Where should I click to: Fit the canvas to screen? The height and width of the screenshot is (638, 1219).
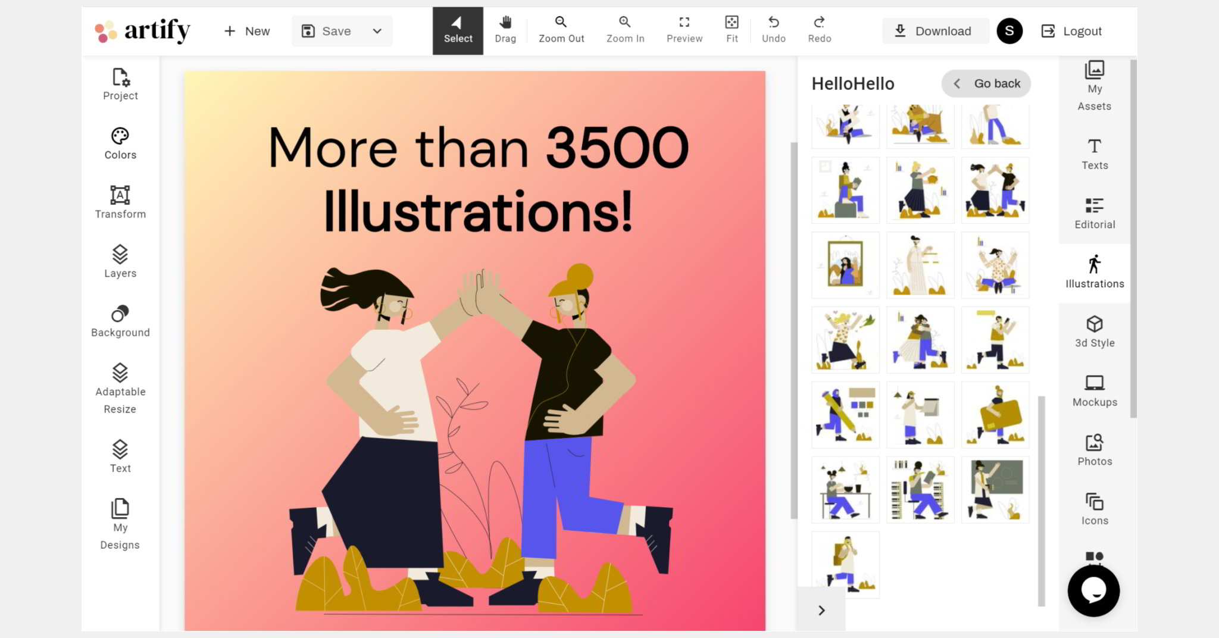pyautogui.click(x=732, y=31)
